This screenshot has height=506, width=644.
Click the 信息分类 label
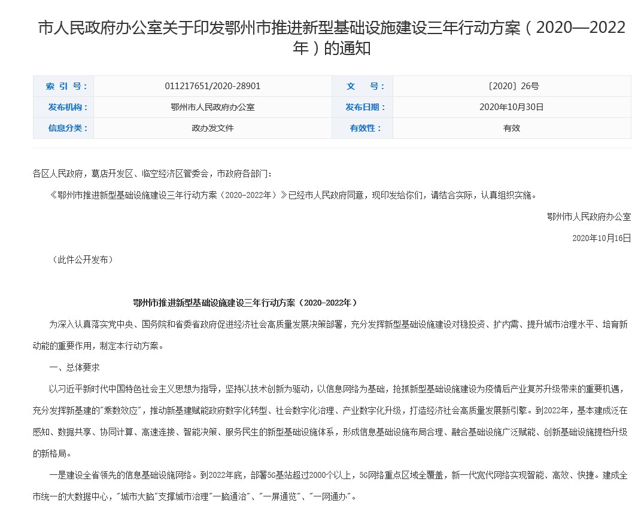pos(68,128)
